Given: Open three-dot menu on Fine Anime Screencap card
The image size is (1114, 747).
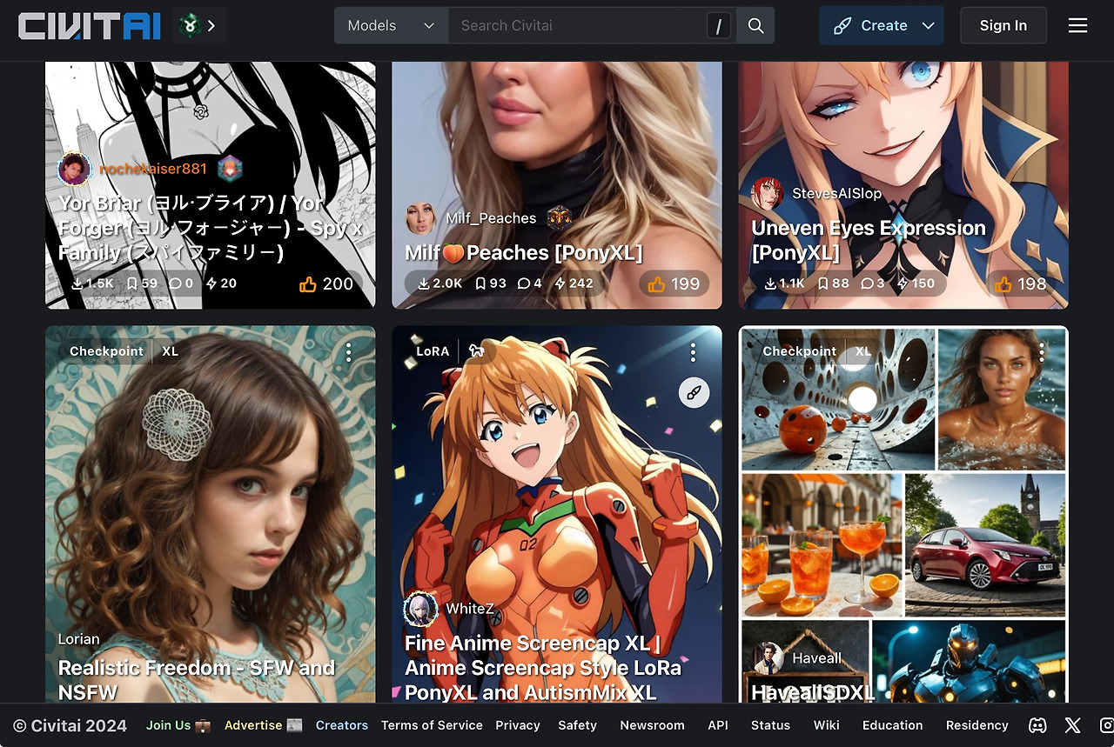Looking at the screenshot, I should tap(693, 352).
